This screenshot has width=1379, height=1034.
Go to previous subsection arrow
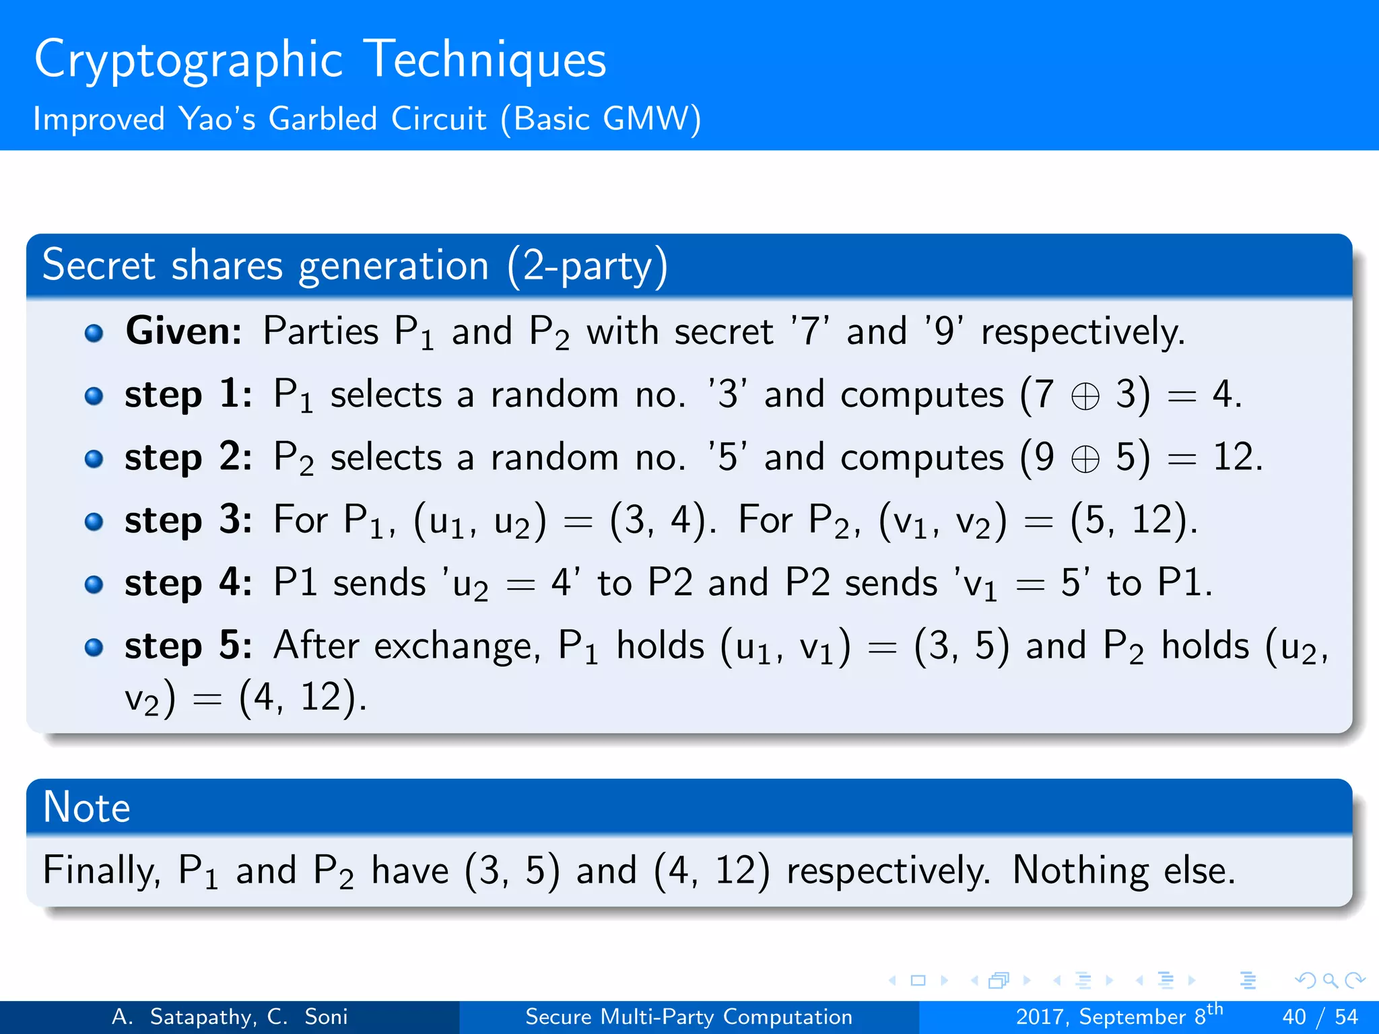point(1057,981)
